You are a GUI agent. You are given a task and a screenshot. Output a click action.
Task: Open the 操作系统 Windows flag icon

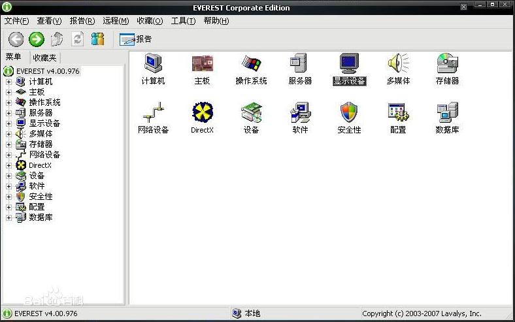(251, 64)
